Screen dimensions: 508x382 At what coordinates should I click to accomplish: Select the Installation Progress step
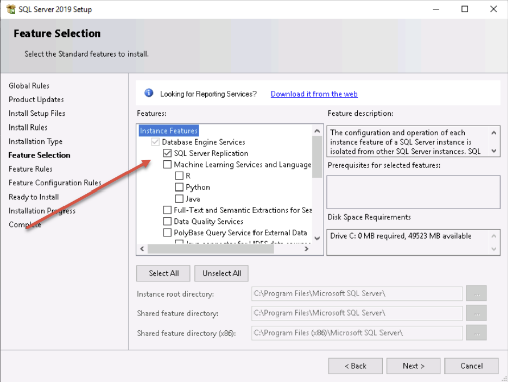[x=42, y=211]
